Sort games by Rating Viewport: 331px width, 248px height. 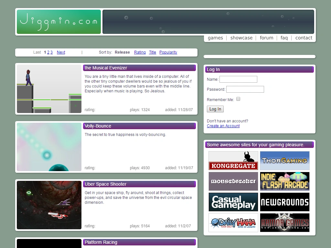(x=140, y=52)
